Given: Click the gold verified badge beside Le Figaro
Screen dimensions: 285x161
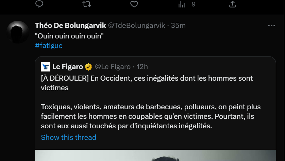Looking at the screenshot, I should click(x=88, y=67).
